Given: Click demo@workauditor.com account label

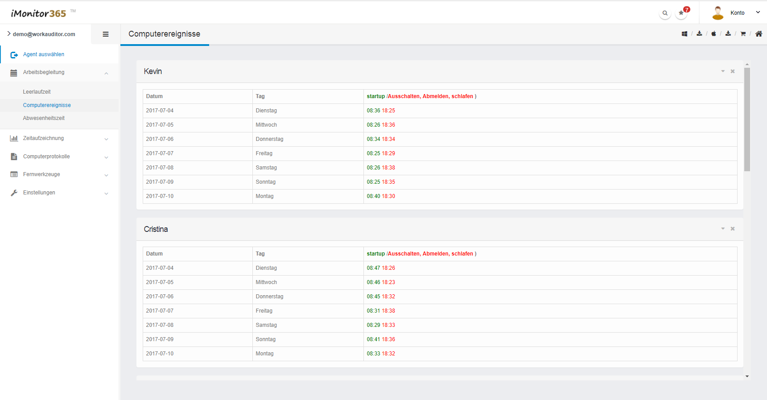Looking at the screenshot, I should (x=44, y=34).
